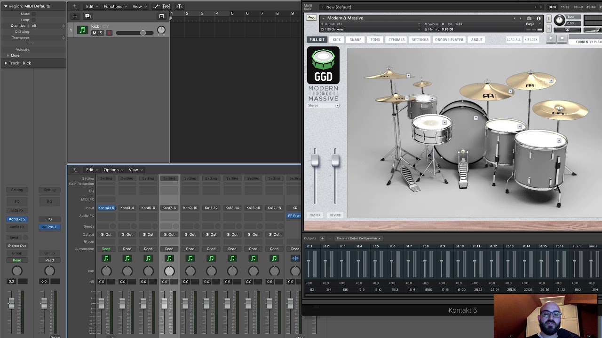
Task: Expand the Track: Kick inspector section
Action: 6,63
